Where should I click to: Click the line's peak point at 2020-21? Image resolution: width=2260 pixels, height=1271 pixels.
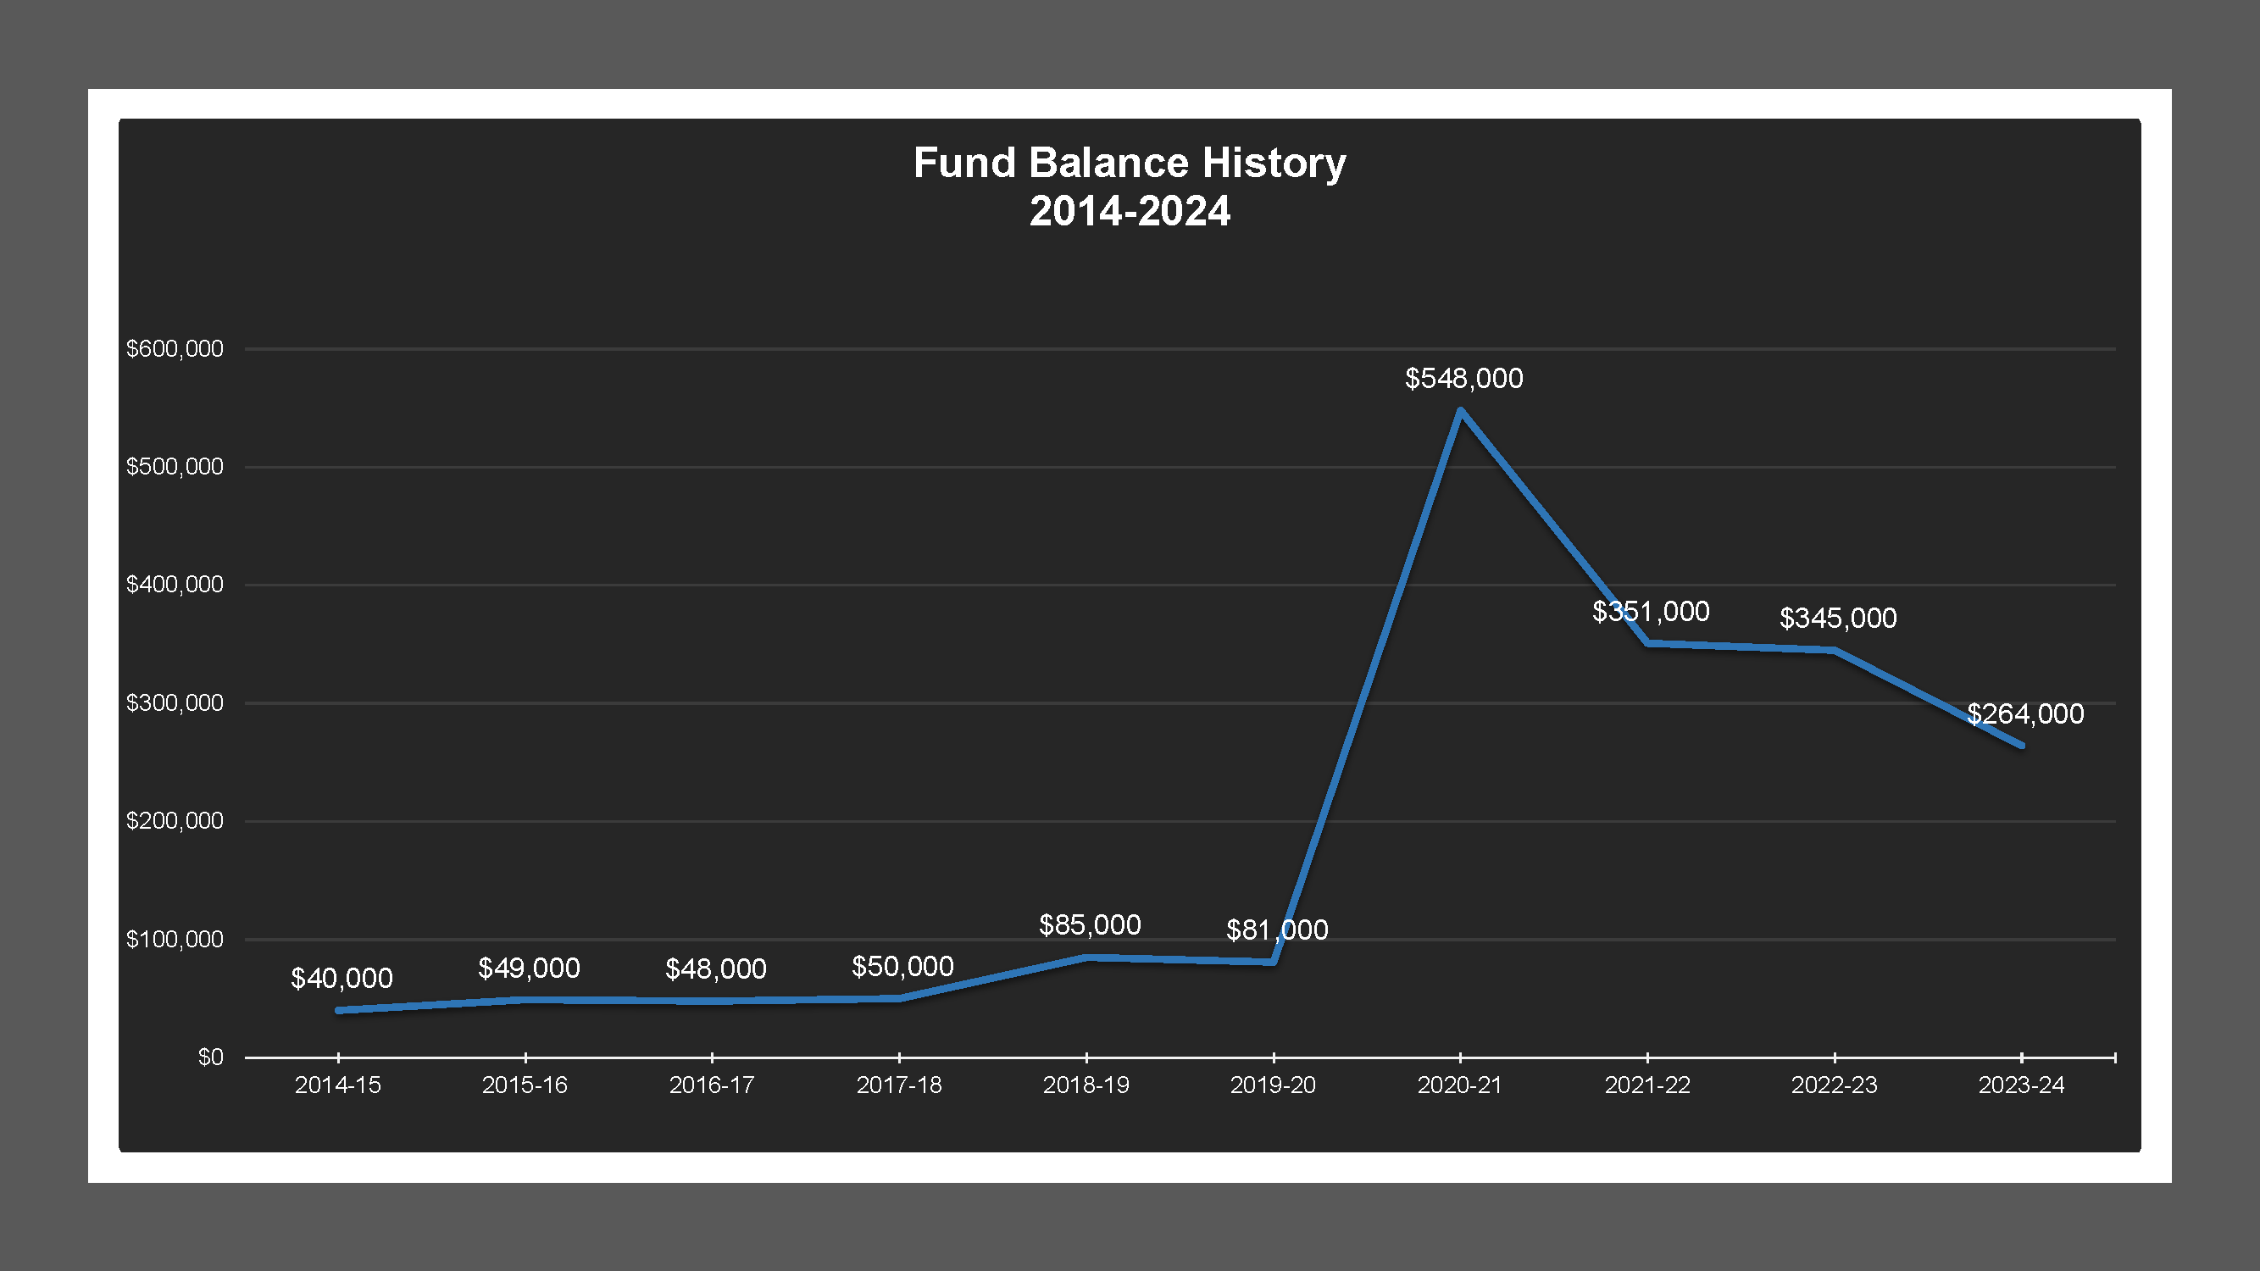click(x=1460, y=410)
